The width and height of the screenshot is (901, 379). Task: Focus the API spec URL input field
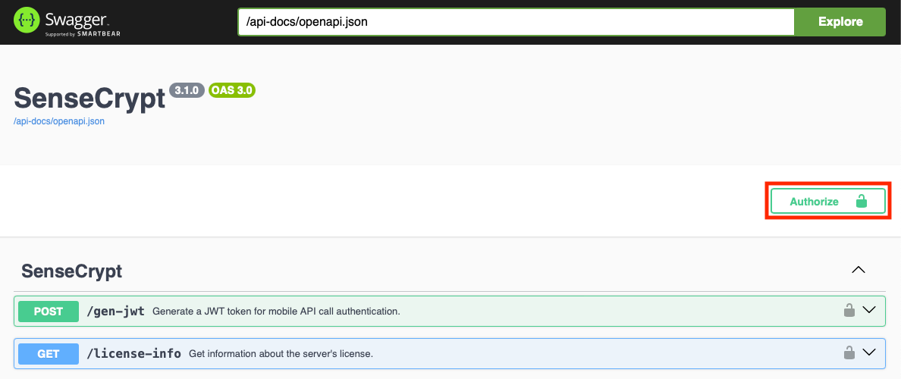click(516, 22)
